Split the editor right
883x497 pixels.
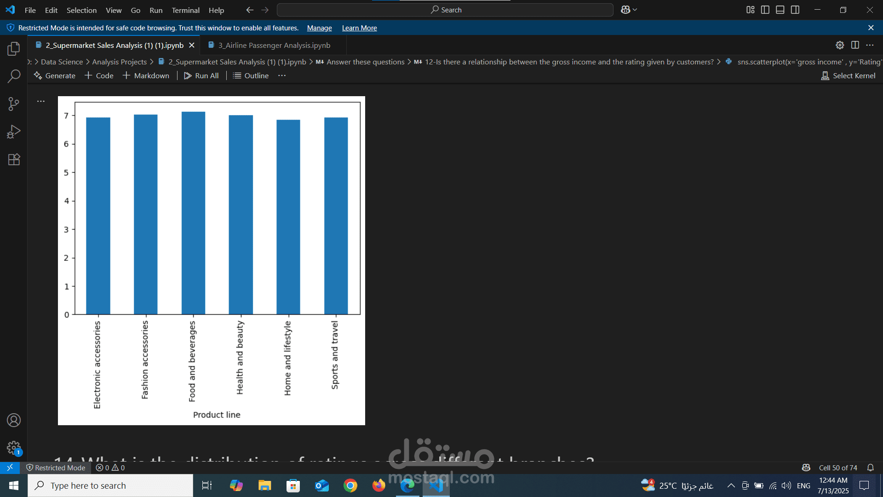[855, 45]
